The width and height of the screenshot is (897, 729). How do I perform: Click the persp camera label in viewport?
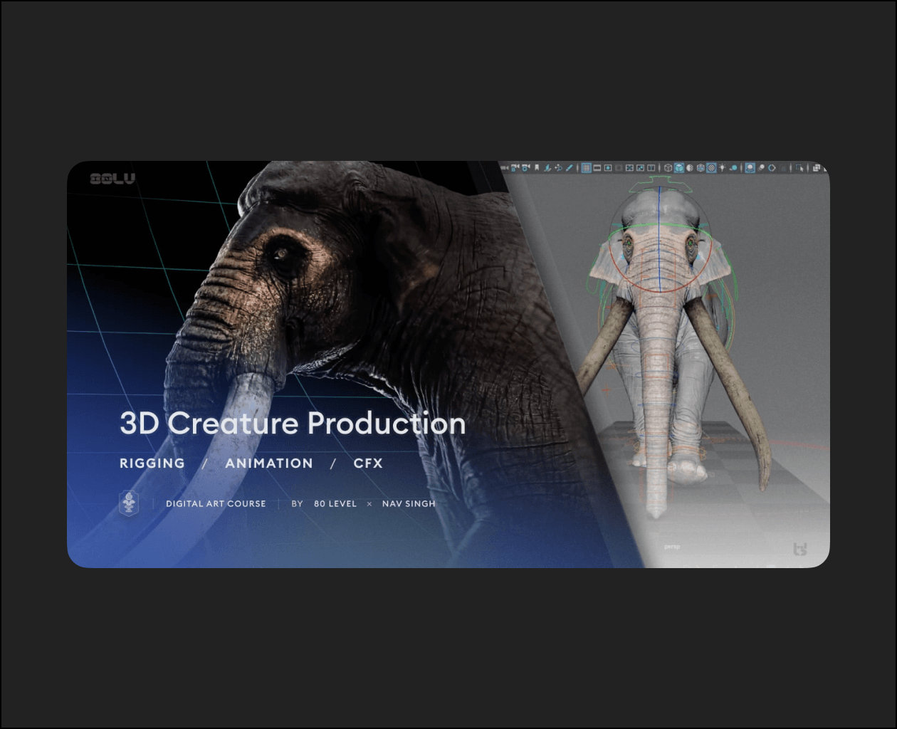coord(672,547)
